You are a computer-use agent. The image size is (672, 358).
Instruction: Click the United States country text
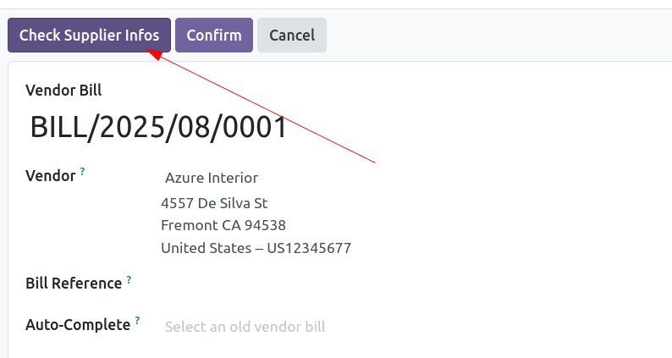tap(207, 248)
